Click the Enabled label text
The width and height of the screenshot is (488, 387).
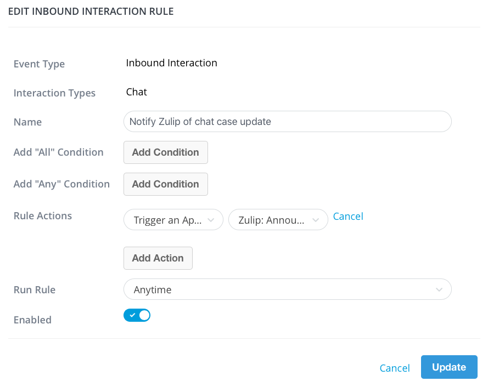(x=33, y=320)
